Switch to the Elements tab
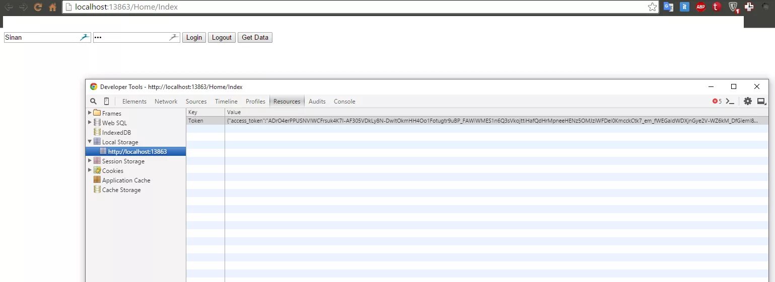Image resolution: width=775 pixels, height=282 pixels. 134,102
